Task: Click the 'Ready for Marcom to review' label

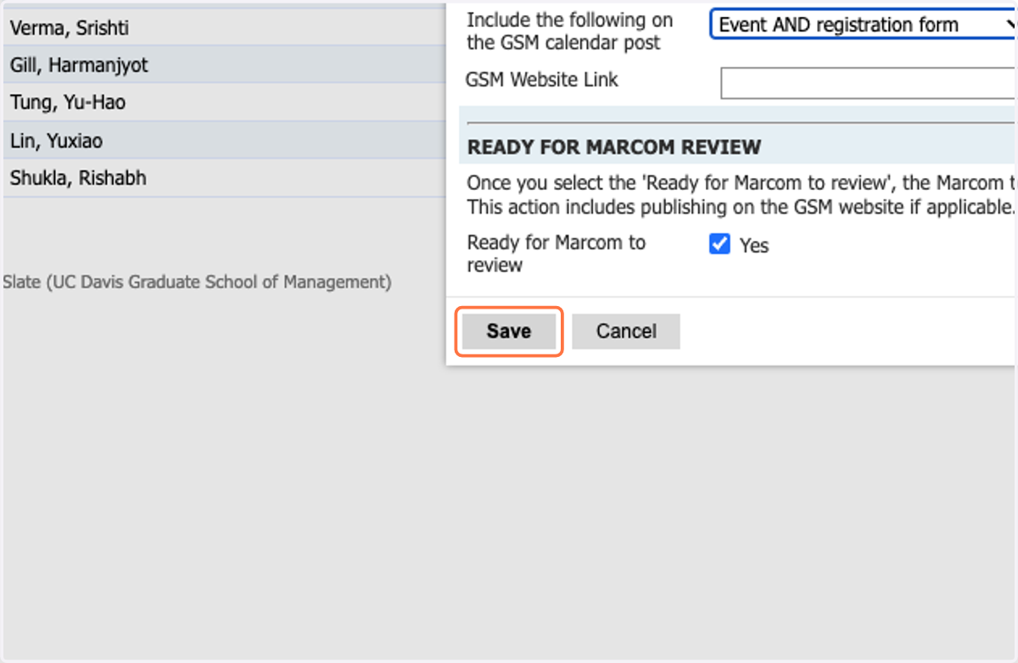Action: [x=557, y=253]
